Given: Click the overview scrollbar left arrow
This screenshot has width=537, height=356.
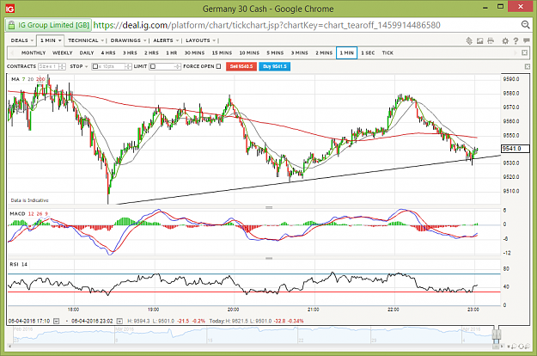Looking at the screenshot, I should [9, 347].
